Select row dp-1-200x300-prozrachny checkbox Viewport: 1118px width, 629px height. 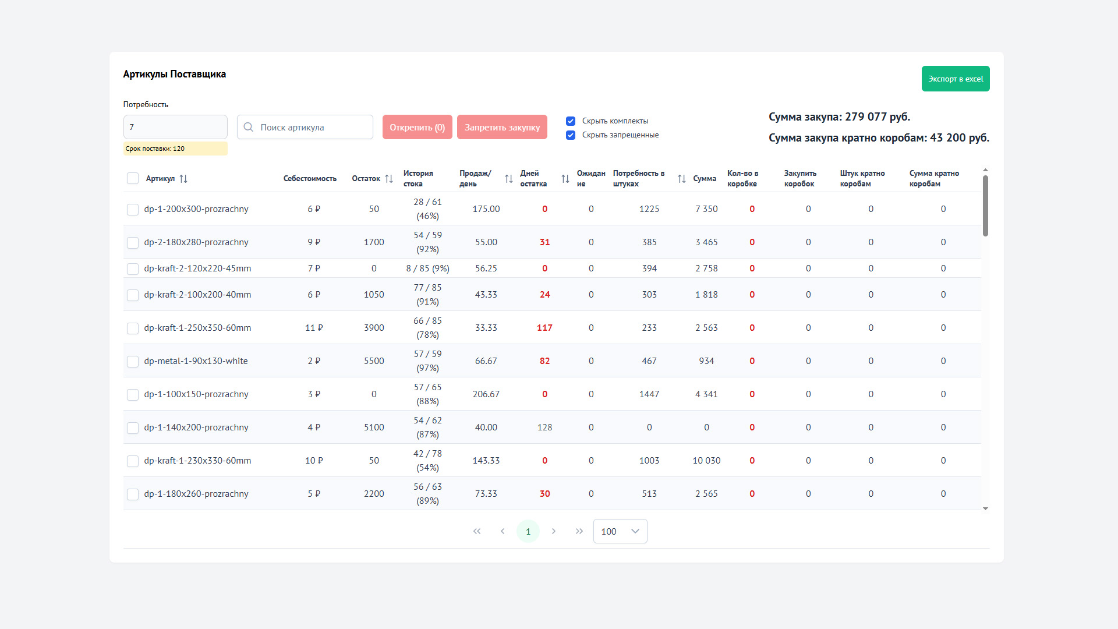[x=133, y=210]
